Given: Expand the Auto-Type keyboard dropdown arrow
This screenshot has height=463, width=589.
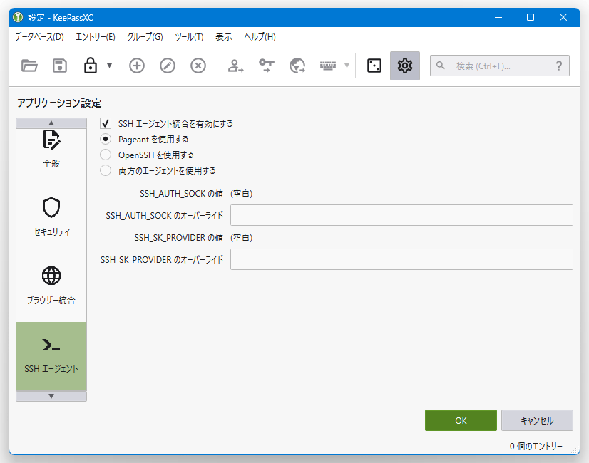Looking at the screenshot, I should click(347, 66).
